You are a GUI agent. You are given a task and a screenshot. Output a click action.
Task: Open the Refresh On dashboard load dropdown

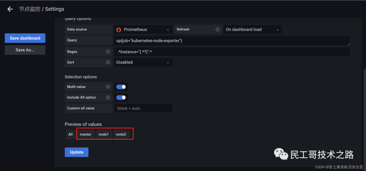[x=253, y=29]
